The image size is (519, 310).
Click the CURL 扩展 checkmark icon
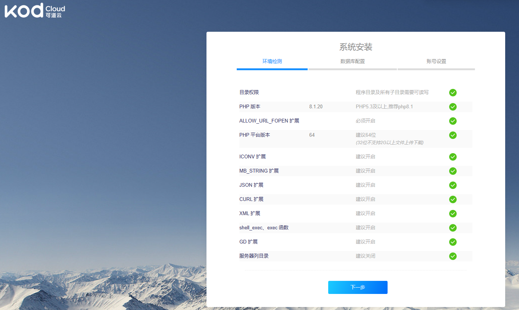[453, 199]
